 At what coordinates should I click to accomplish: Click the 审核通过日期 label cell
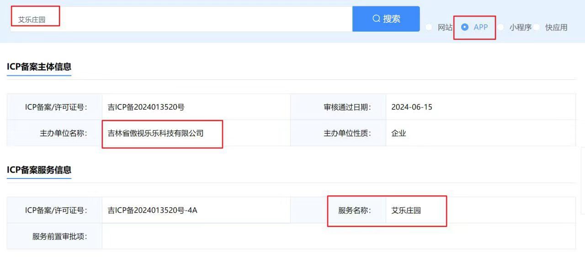[338, 107]
